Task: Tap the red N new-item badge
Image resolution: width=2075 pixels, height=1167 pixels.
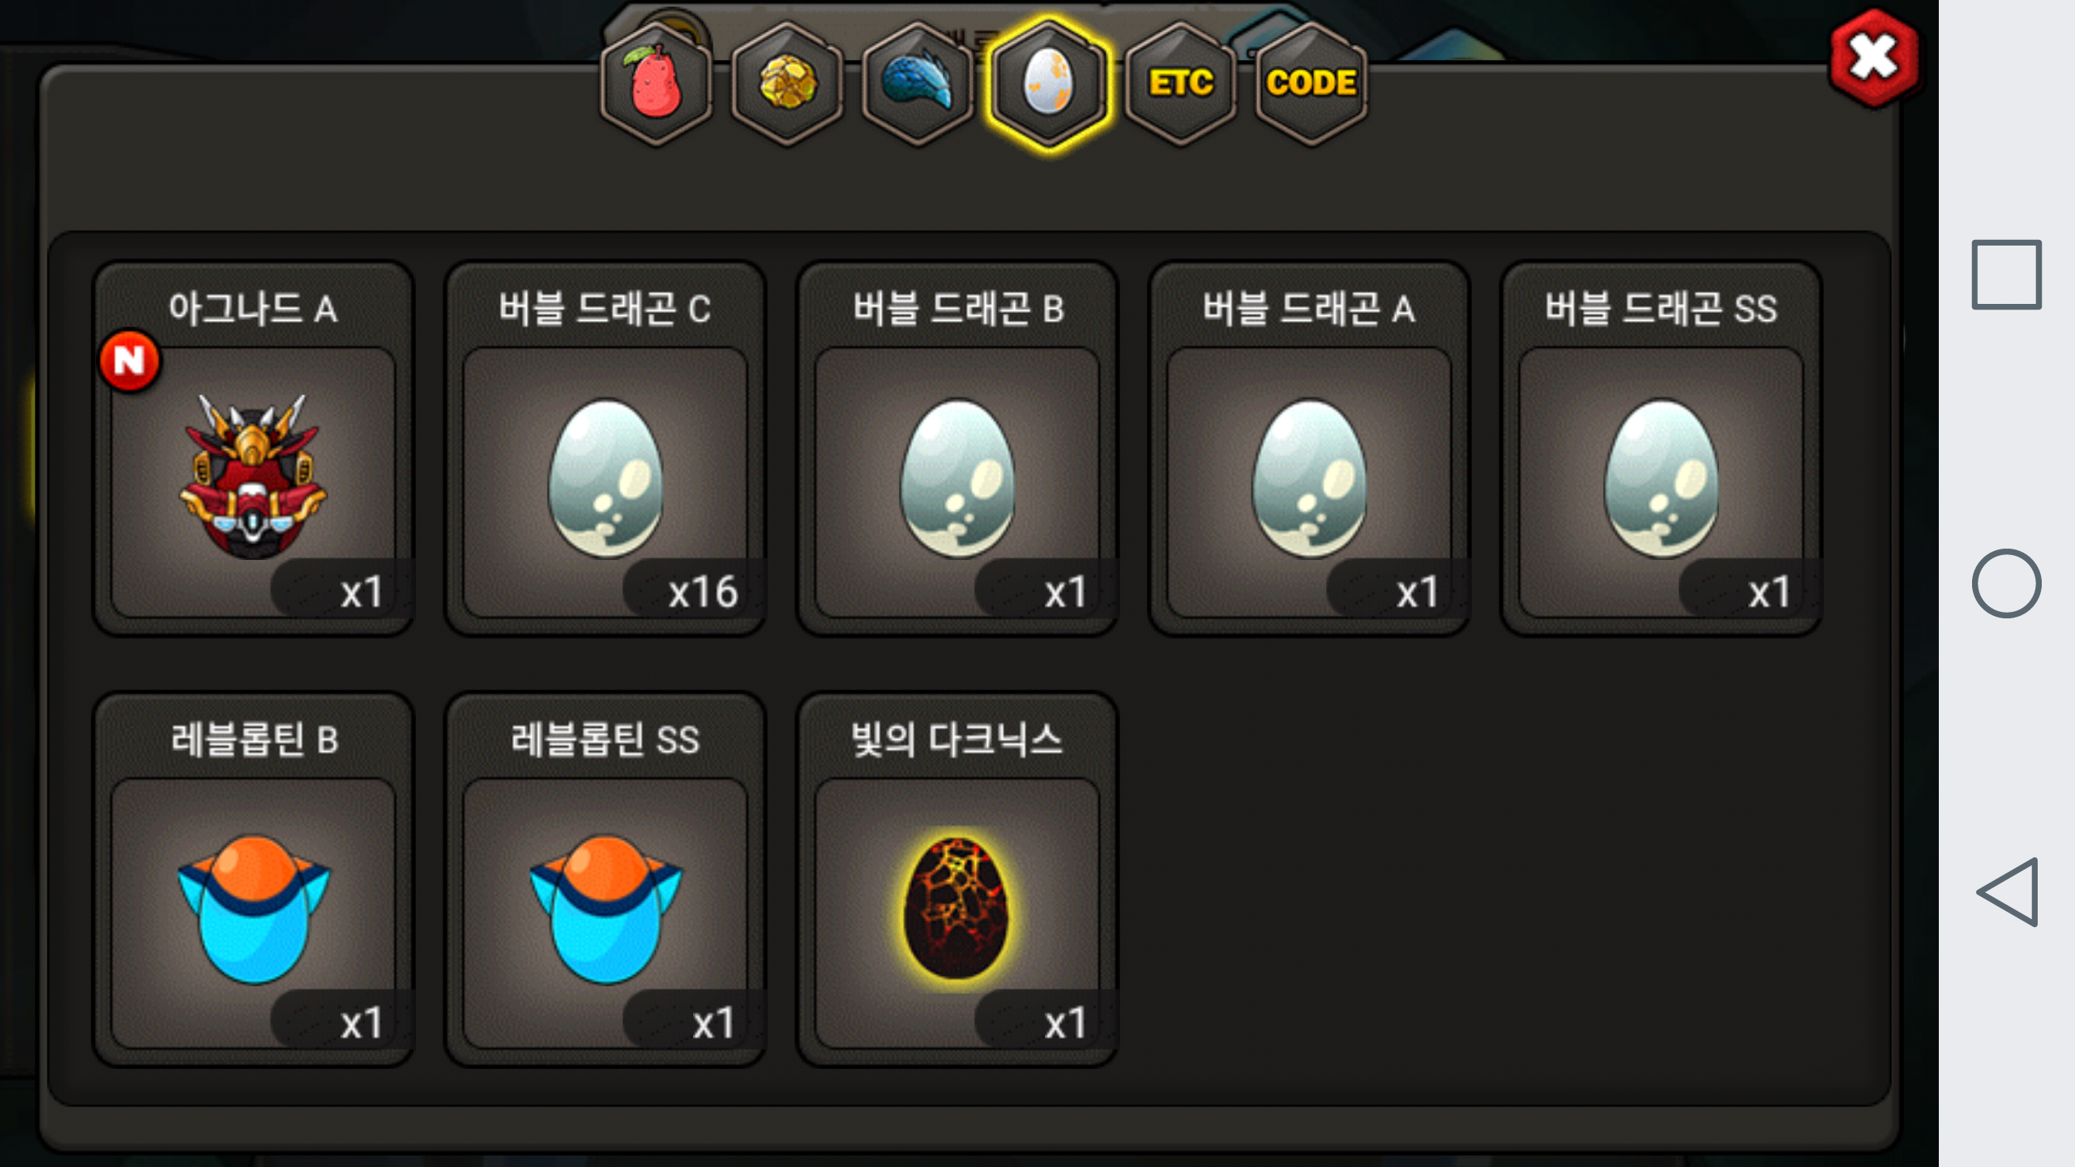Action: coord(129,361)
